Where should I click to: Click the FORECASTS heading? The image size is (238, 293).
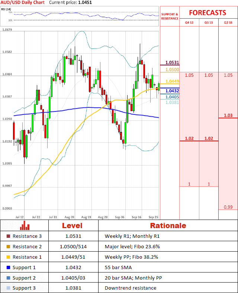click(207, 12)
